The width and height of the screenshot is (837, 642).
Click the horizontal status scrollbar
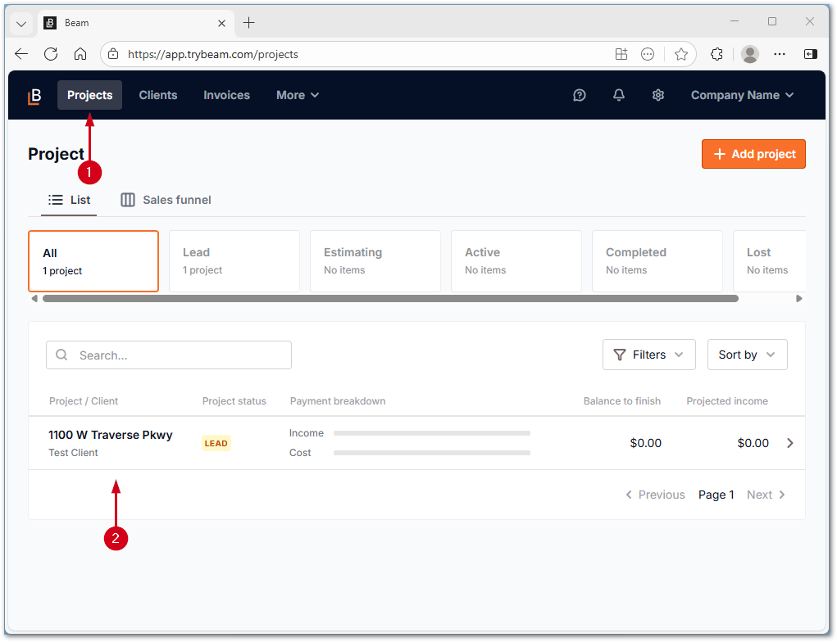pyautogui.click(x=390, y=299)
